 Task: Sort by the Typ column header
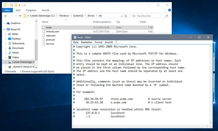(118, 22)
